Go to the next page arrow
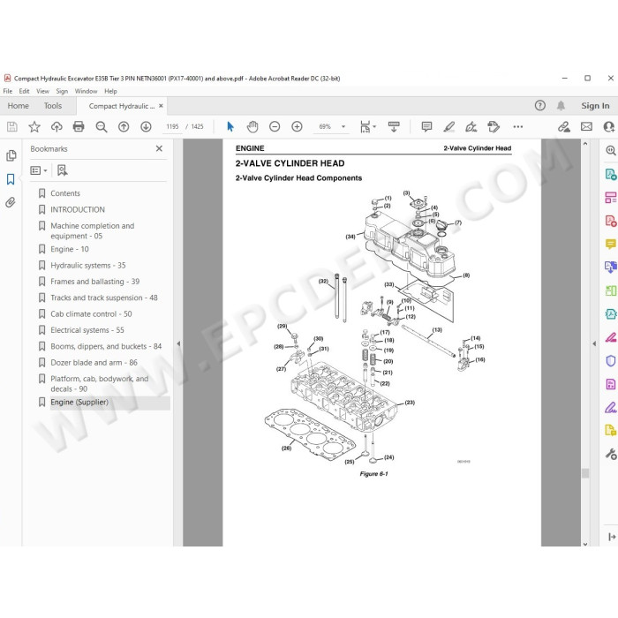Image resolution: width=618 pixels, height=618 pixels. pyautogui.click(x=146, y=126)
